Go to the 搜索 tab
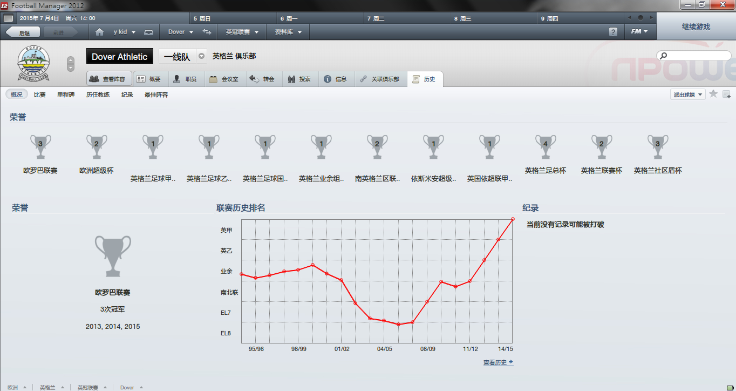 299,79
